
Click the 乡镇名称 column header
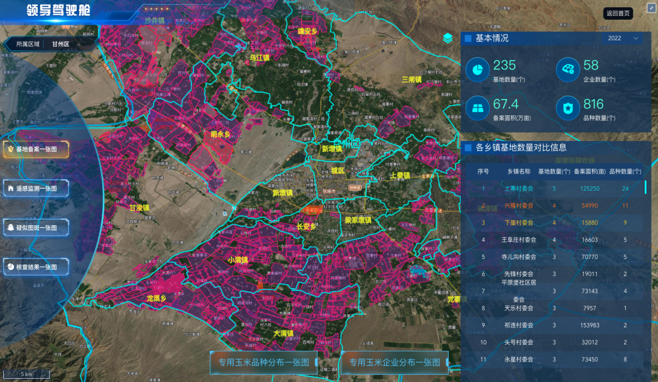519,171
